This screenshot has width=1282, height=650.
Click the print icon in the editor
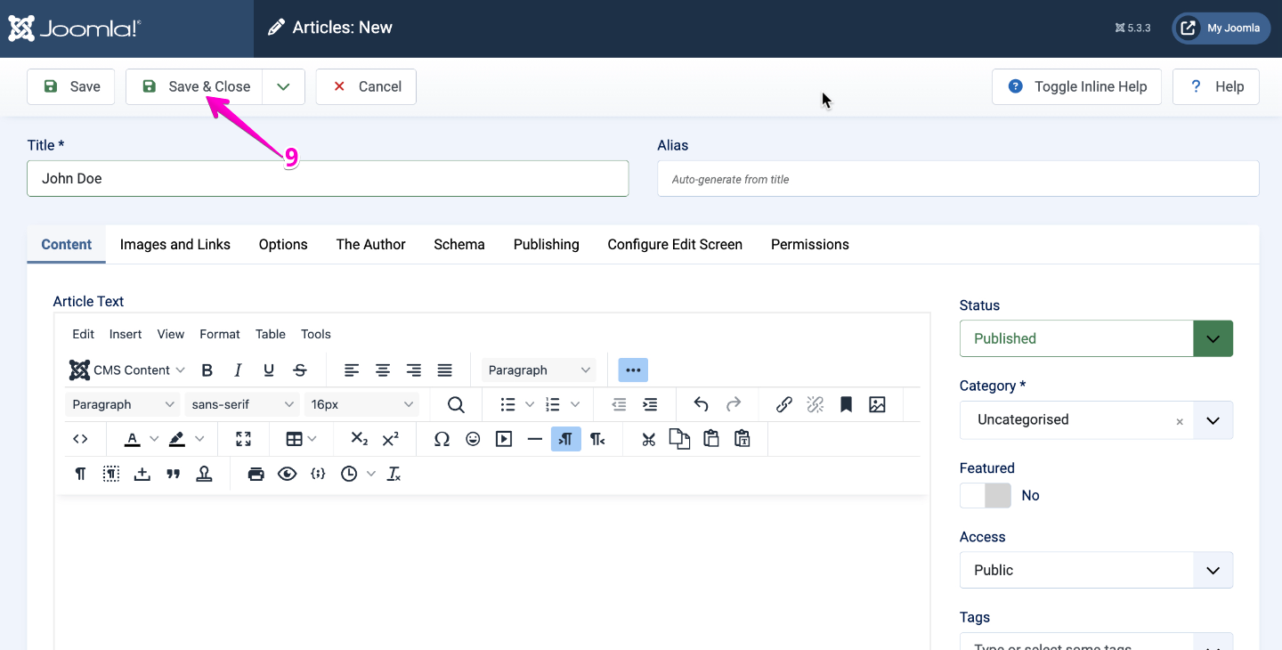(256, 475)
